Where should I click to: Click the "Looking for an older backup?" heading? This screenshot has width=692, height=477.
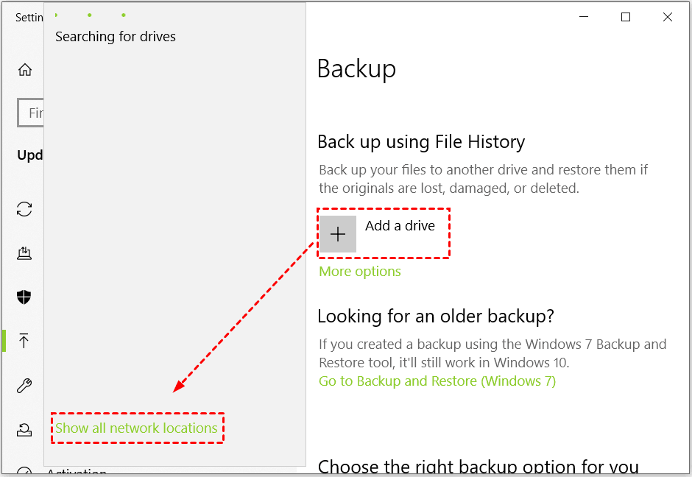click(x=436, y=317)
